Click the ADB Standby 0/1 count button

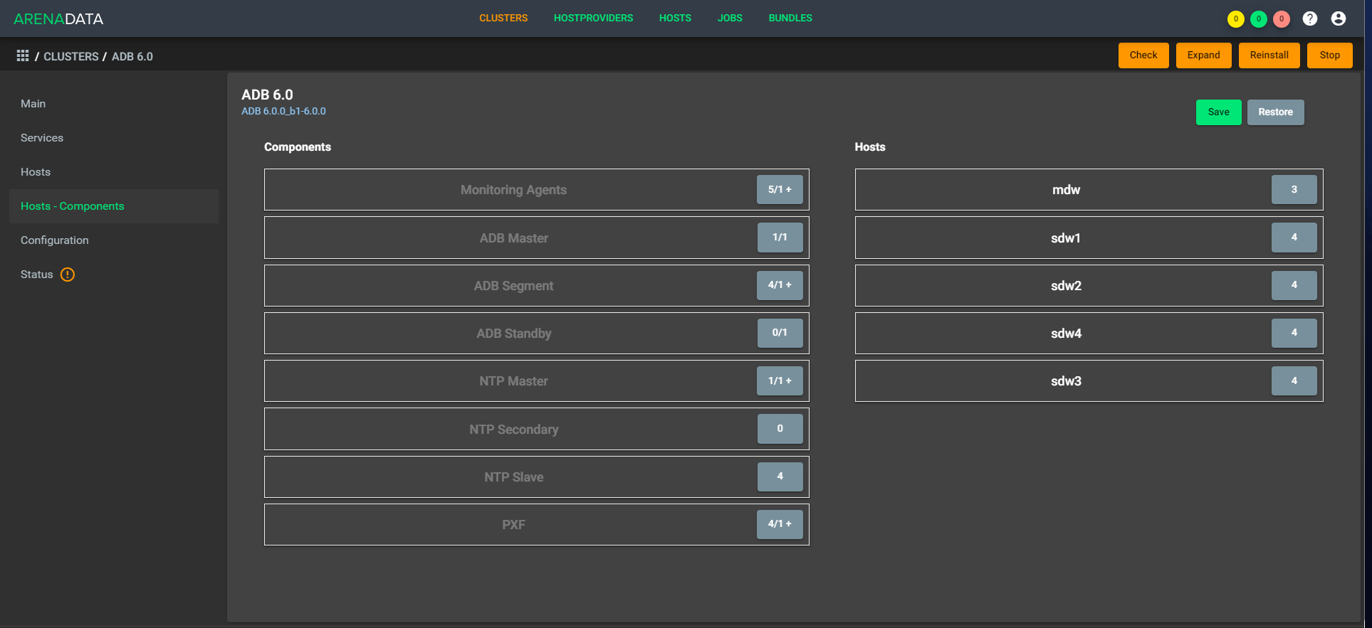tap(780, 333)
